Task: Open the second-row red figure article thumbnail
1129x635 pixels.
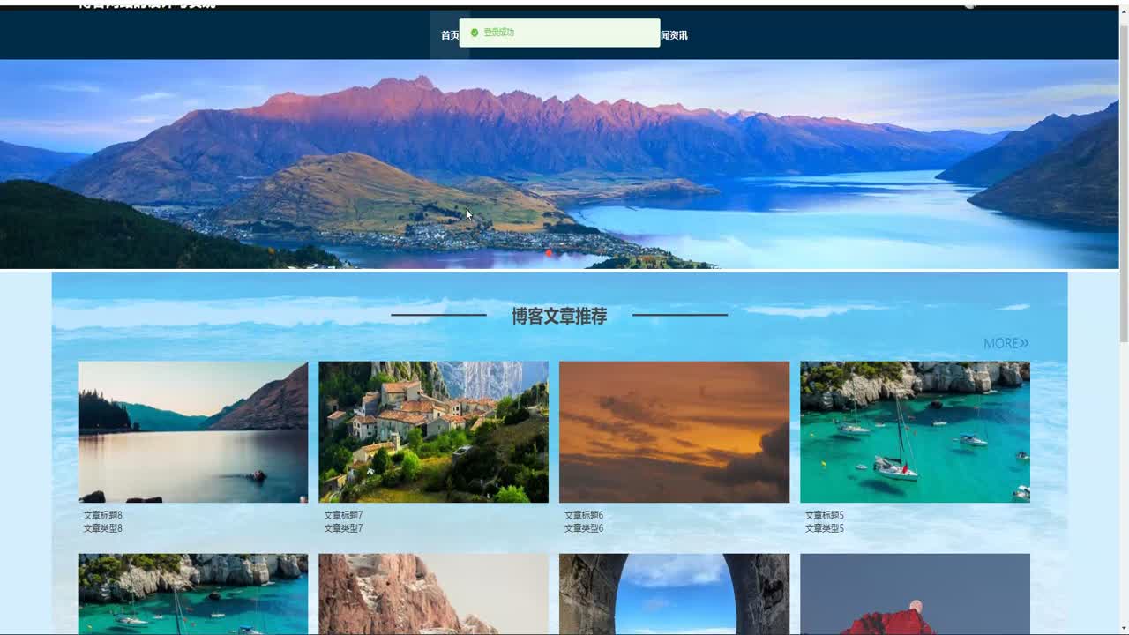Action: click(915, 594)
